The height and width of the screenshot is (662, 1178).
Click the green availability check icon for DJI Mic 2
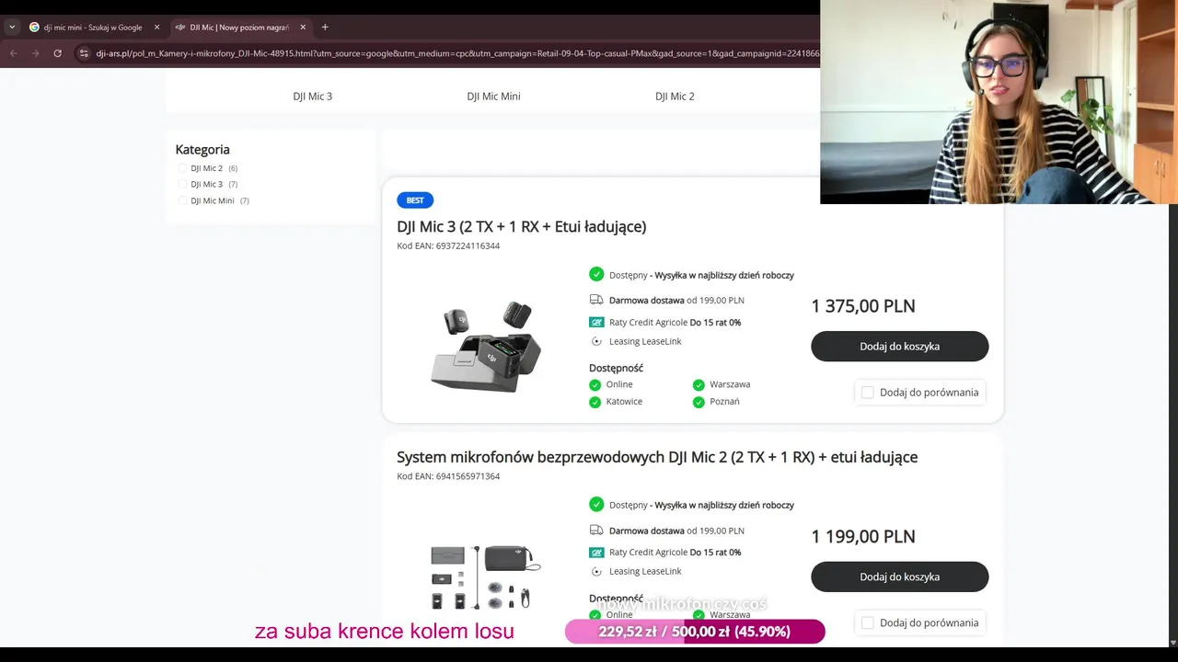[596, 504]
